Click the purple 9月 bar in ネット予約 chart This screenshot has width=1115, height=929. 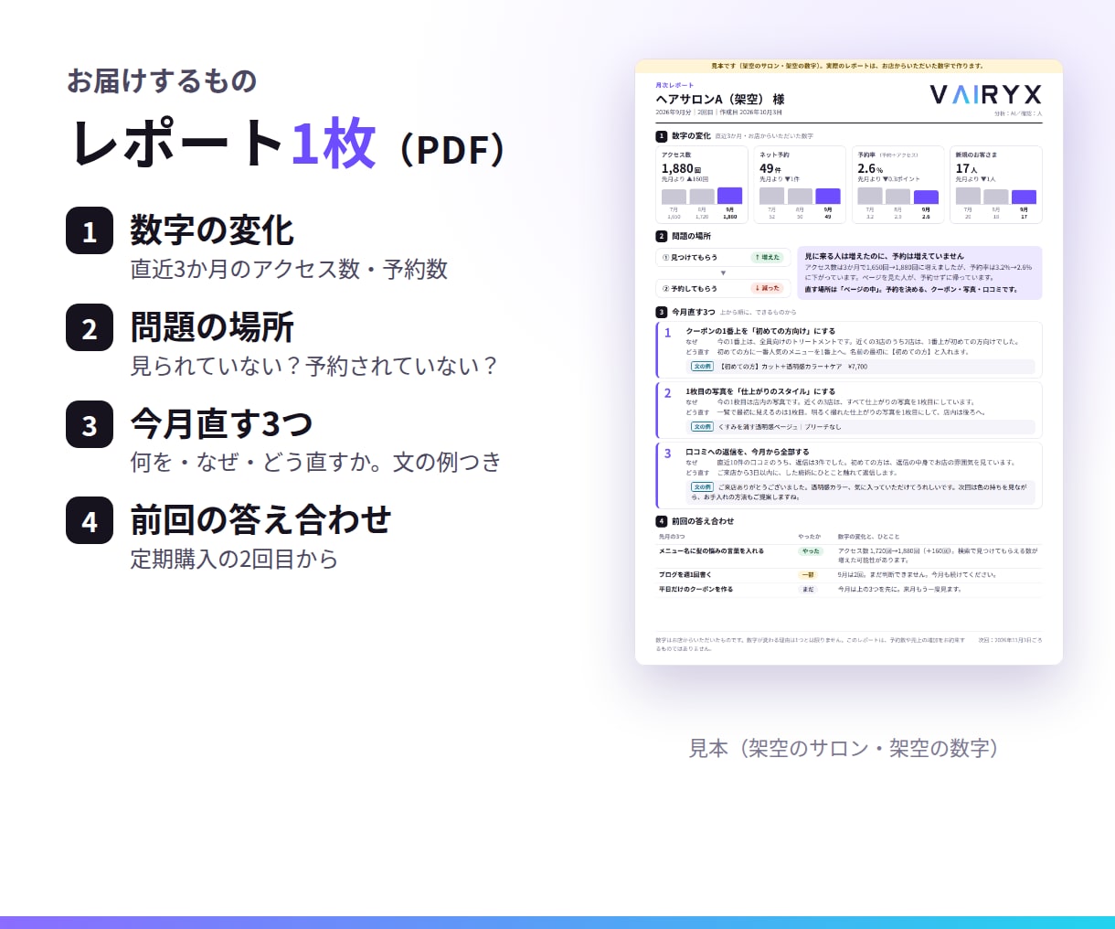828,197
